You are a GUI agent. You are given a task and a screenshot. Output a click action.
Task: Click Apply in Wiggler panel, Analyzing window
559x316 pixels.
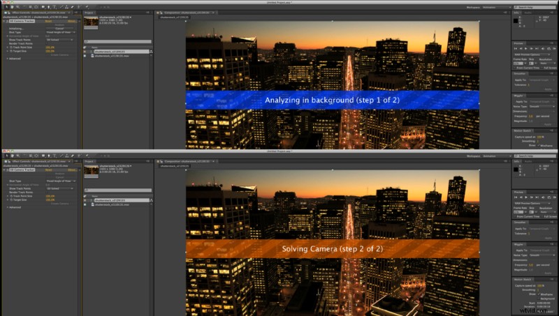(x=548, y=125)
